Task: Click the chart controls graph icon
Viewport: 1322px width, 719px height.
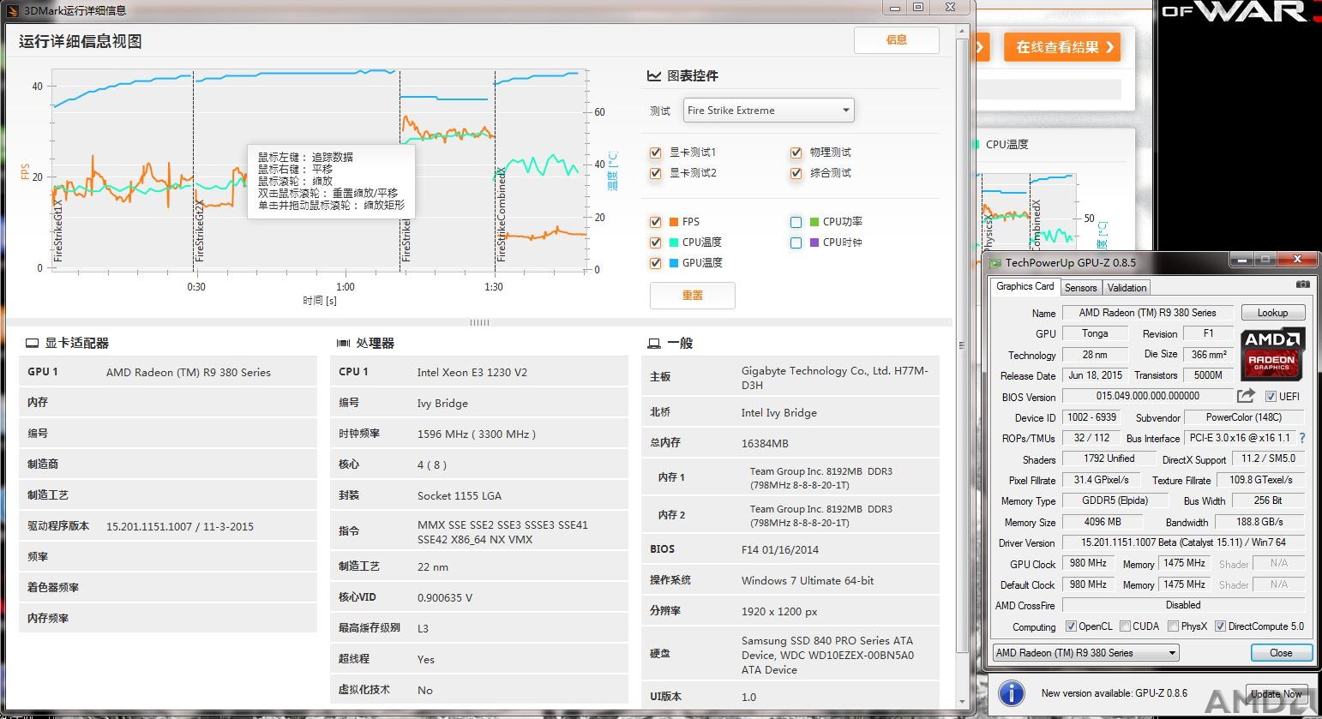Action: (654, 76)
